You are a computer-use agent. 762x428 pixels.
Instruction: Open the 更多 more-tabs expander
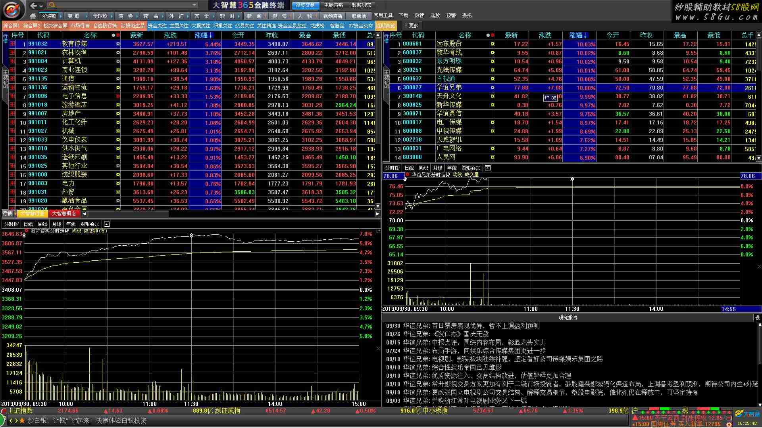(x=412, y=25)
